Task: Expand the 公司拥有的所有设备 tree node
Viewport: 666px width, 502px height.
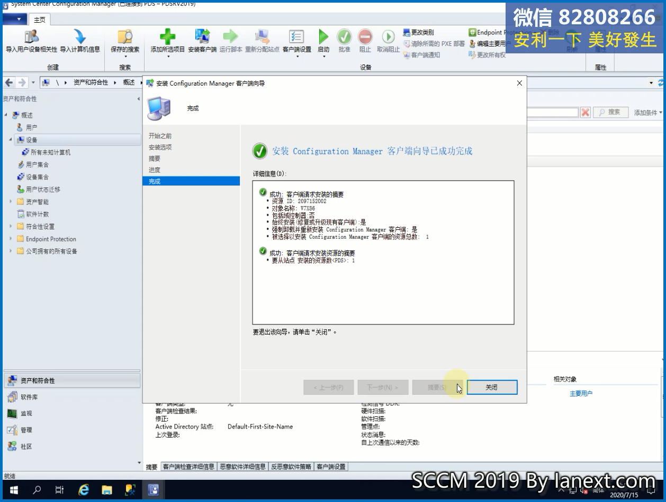Action: point(11,251)
